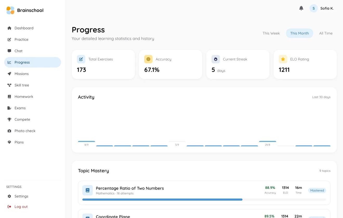Go to Missions page

point(32,74)
